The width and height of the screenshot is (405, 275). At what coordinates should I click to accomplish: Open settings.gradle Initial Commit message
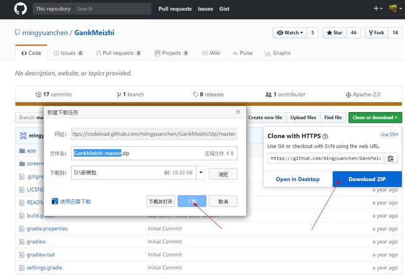click(x=164, y=268)
